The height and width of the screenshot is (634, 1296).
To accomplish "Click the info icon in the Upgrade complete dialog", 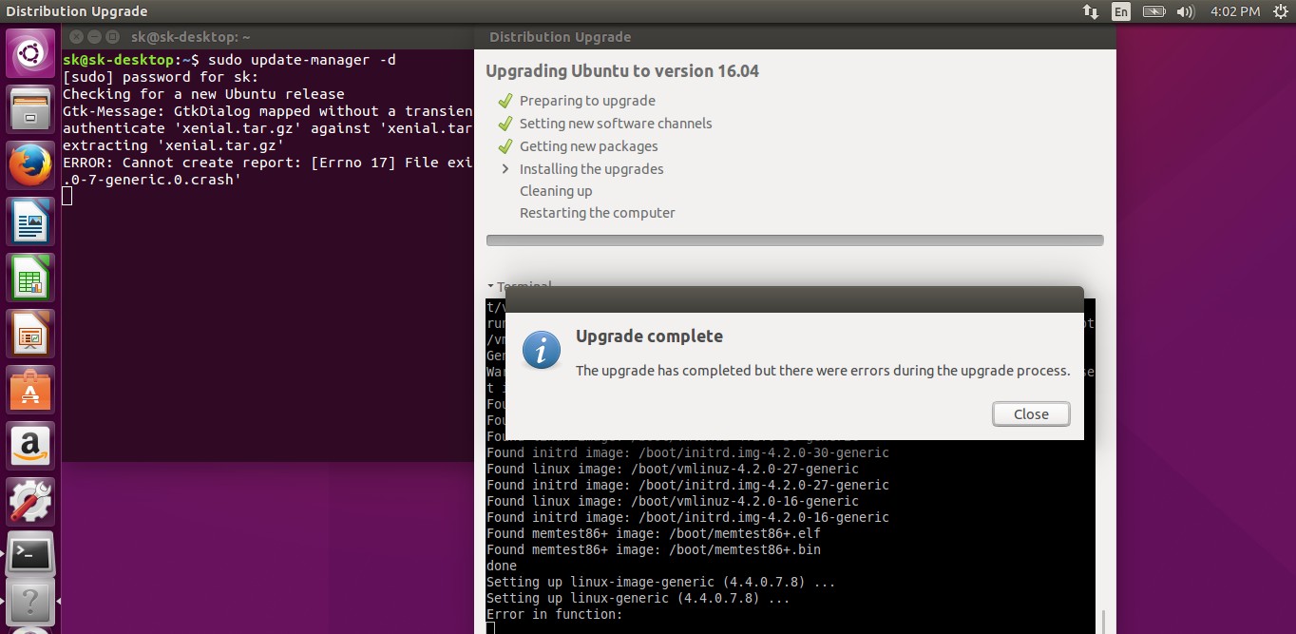I will click(542, 352).
